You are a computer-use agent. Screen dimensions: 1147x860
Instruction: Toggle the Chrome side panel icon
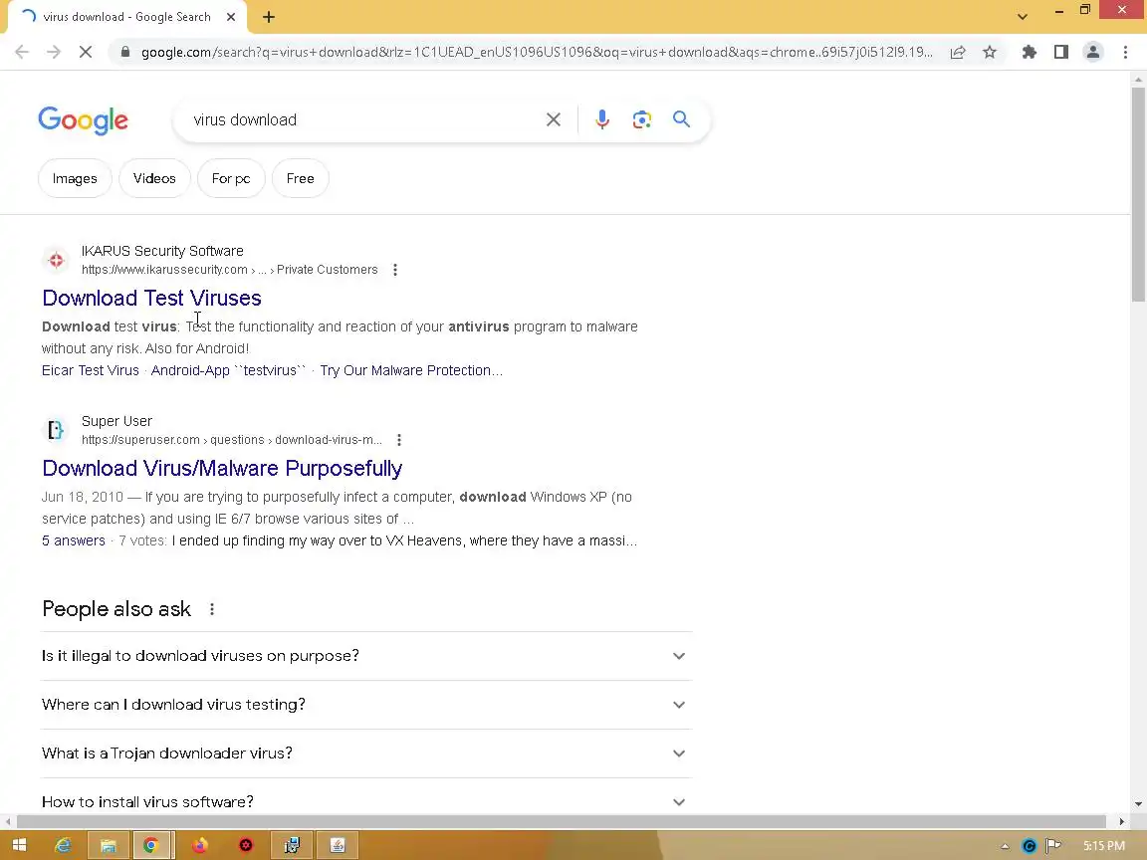pyautogui.click(x=1060, y=52)
